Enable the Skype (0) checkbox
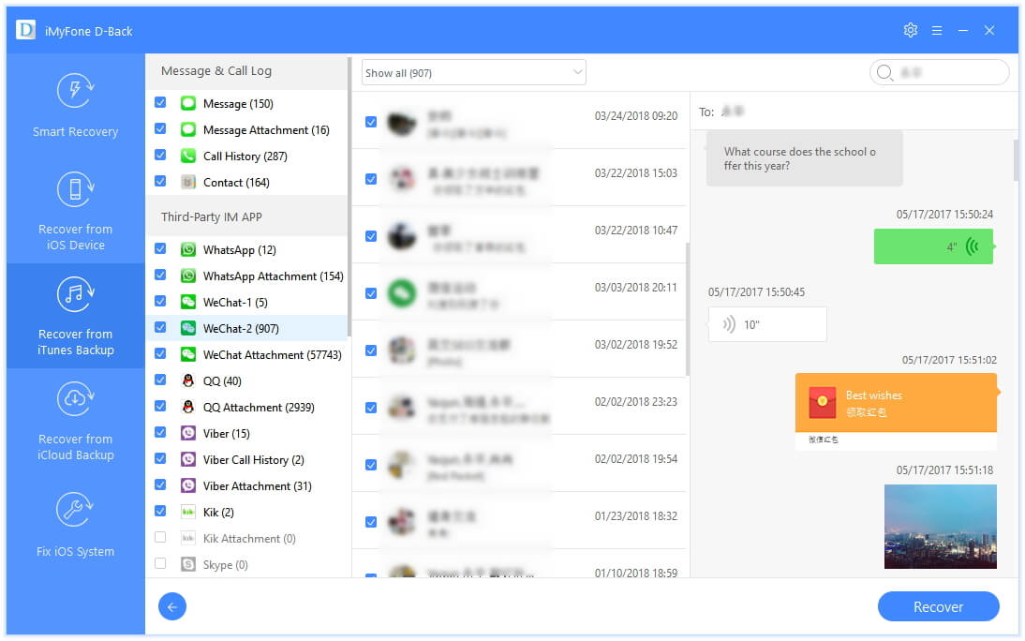The image size is (1025, 641). coord(160,564)
